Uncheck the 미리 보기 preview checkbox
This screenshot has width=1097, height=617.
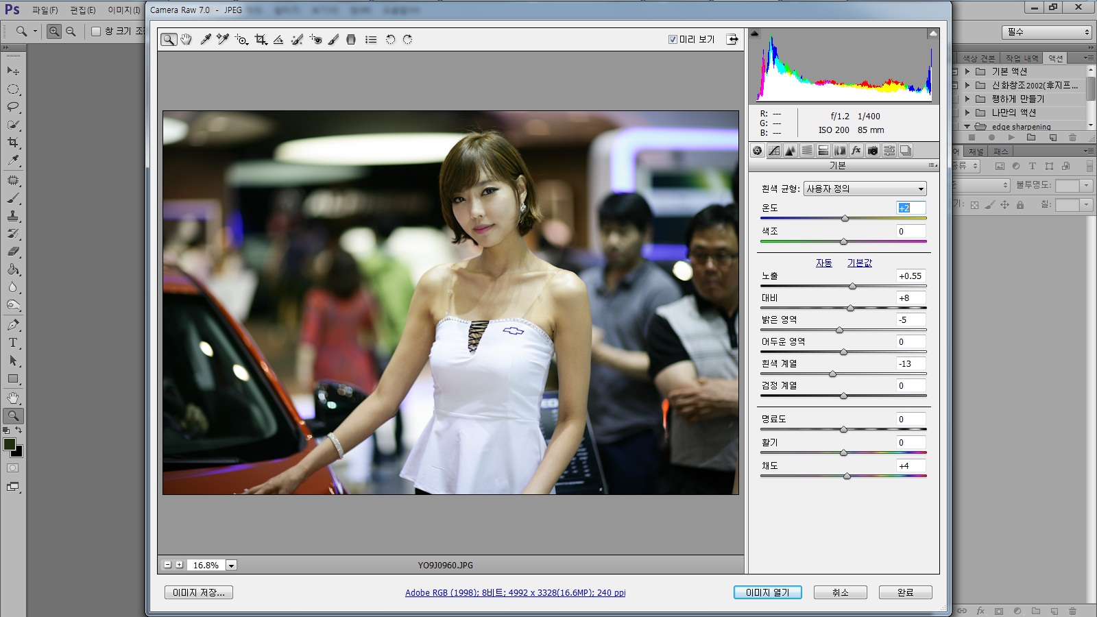673,40
